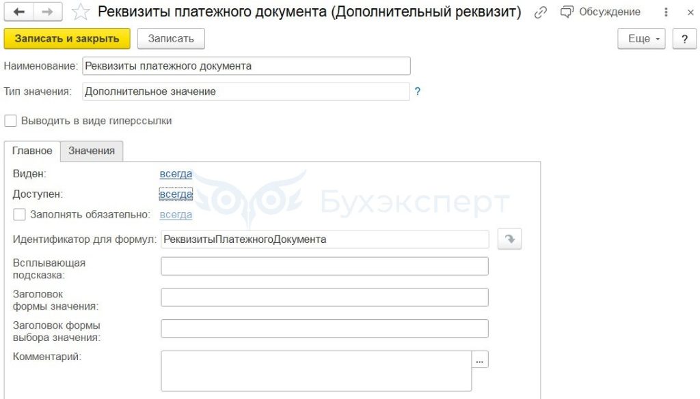Switch to the Значения tab
The height and width of the screenshot is (399, 700).
(x=92, y=151)
